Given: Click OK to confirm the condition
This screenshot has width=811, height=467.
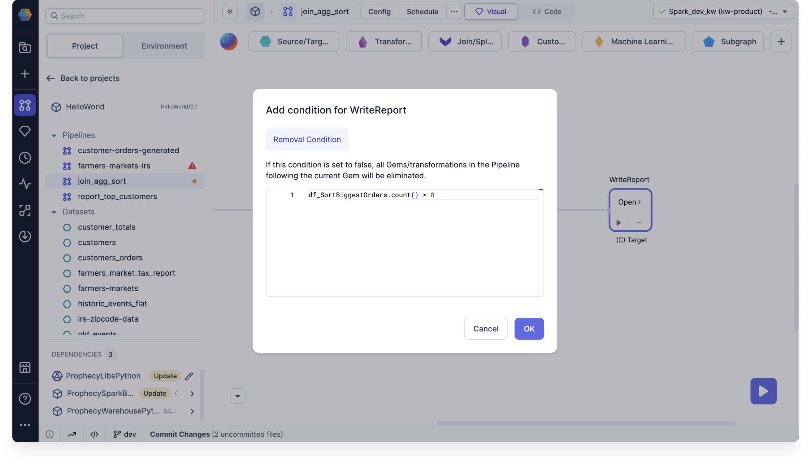Looking at the screenshot, I should click(x=529, y=329).
